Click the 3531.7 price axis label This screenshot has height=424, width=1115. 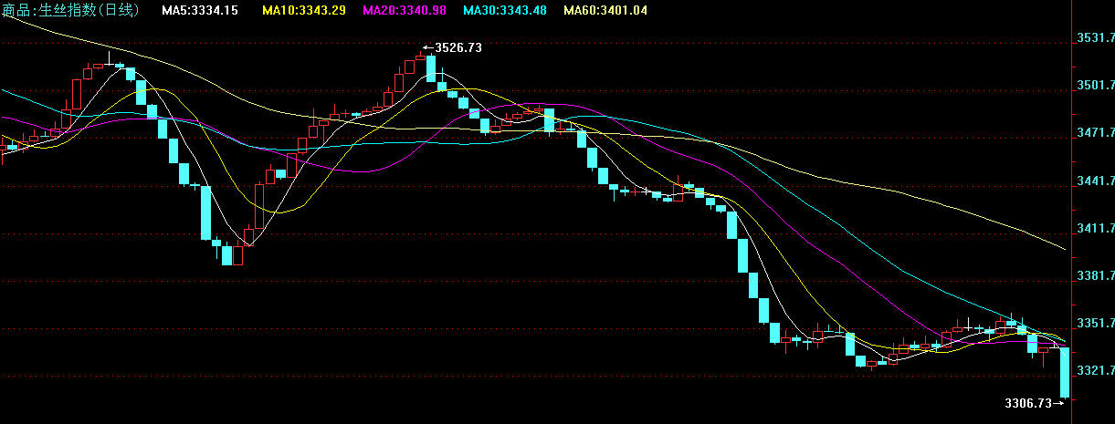[1095, 38]
